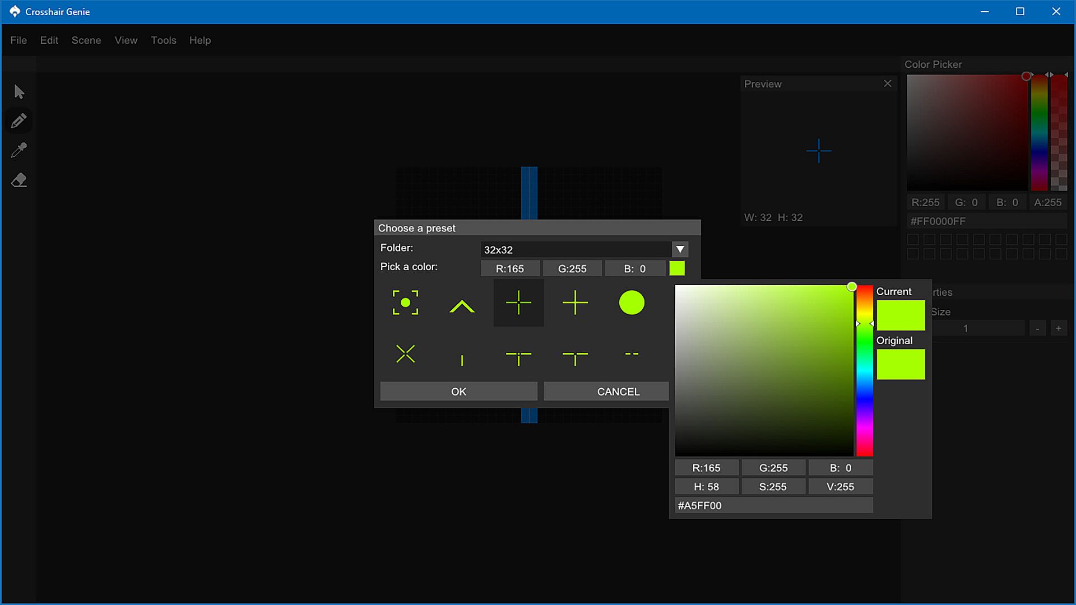Open the Scene menu
Image resolution: width=1076 pixels, height=605 pixels.
tap(86, 40)
